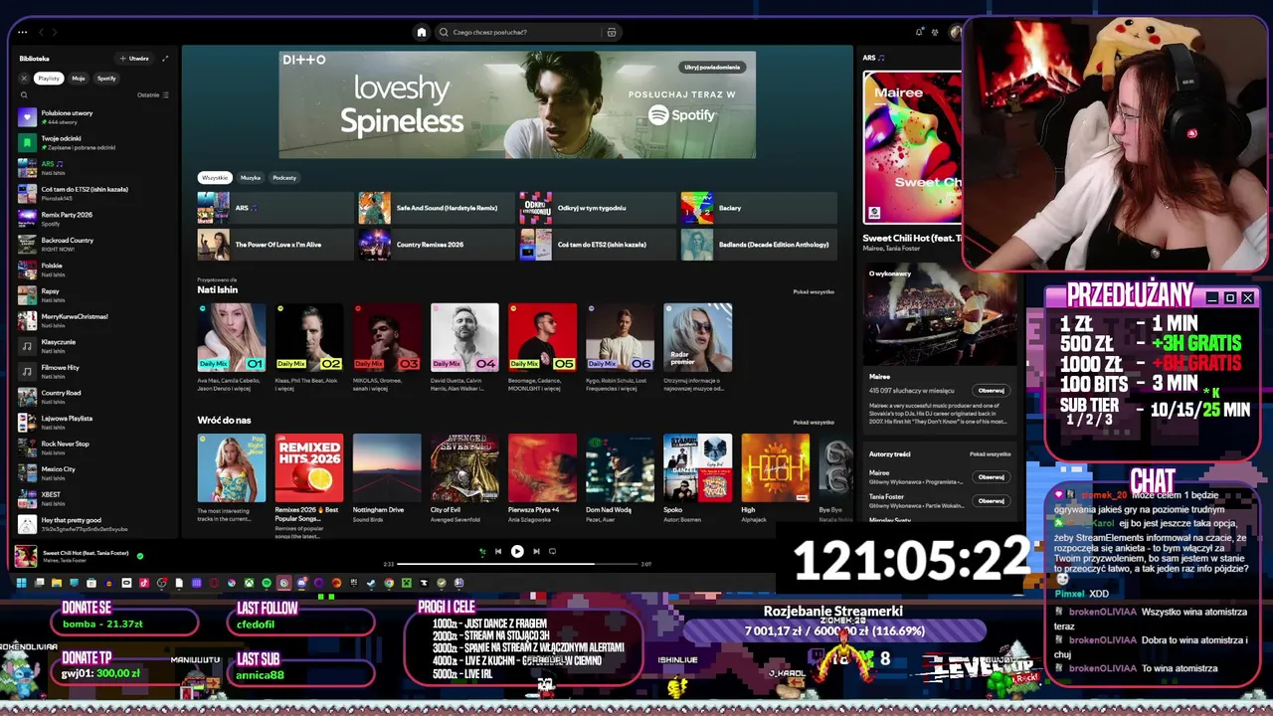
Task: Switch to the Muzyka tab
Action: click(251, 177)
